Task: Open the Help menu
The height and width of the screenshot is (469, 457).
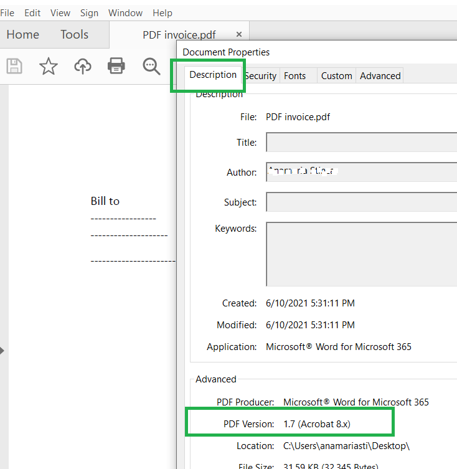Action: tap(163, 12)
